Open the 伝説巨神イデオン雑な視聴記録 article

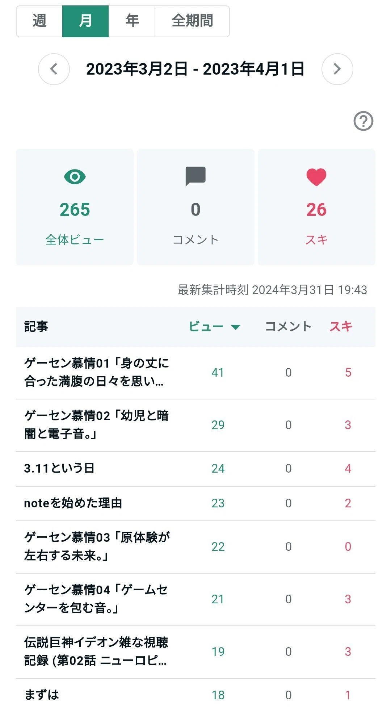pyautogui.click(x=195, y=652)
